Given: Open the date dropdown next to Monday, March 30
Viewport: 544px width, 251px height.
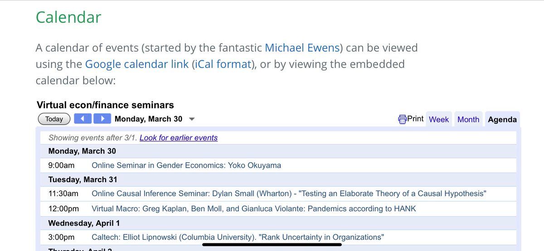Looking at the screenshot, I should [192, 119].
